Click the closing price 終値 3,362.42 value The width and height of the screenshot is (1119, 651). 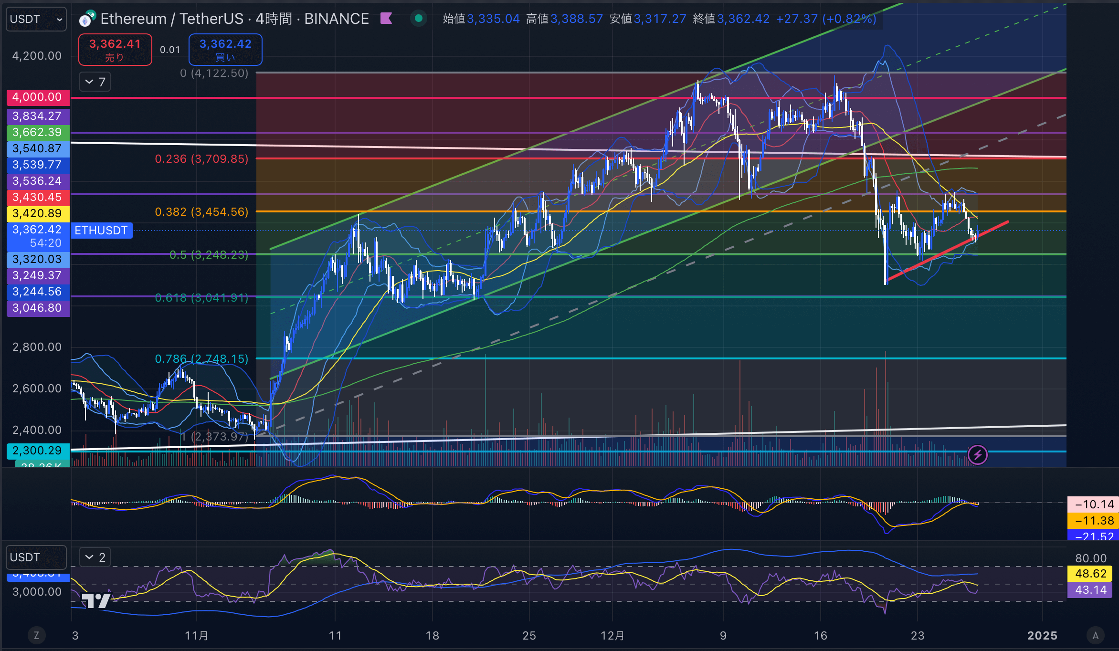click(743, 19)
